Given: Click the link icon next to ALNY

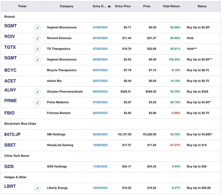Looking at the screenshot, I should click(x=37, y=92).
